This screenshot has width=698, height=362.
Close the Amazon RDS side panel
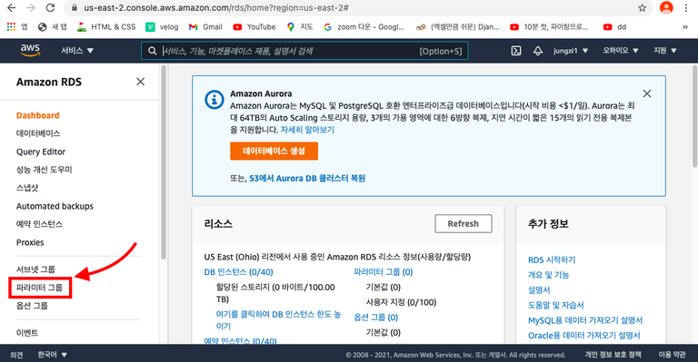140,82
